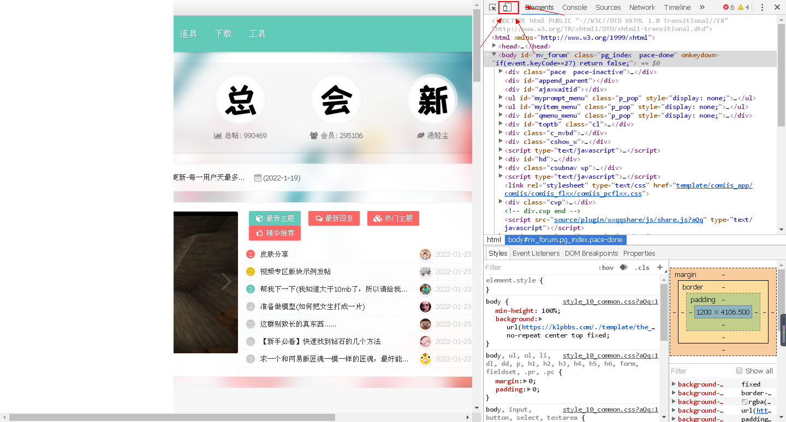Toggle the device toolbar icon
This screenshot has width=786, height=422.
click(x=508, y=8)
